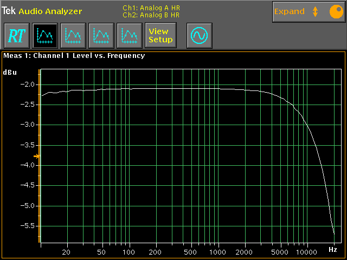Switch to the second graph view icon
The width and height of the screenshot is (347, 260).
(x=72, y=36)
